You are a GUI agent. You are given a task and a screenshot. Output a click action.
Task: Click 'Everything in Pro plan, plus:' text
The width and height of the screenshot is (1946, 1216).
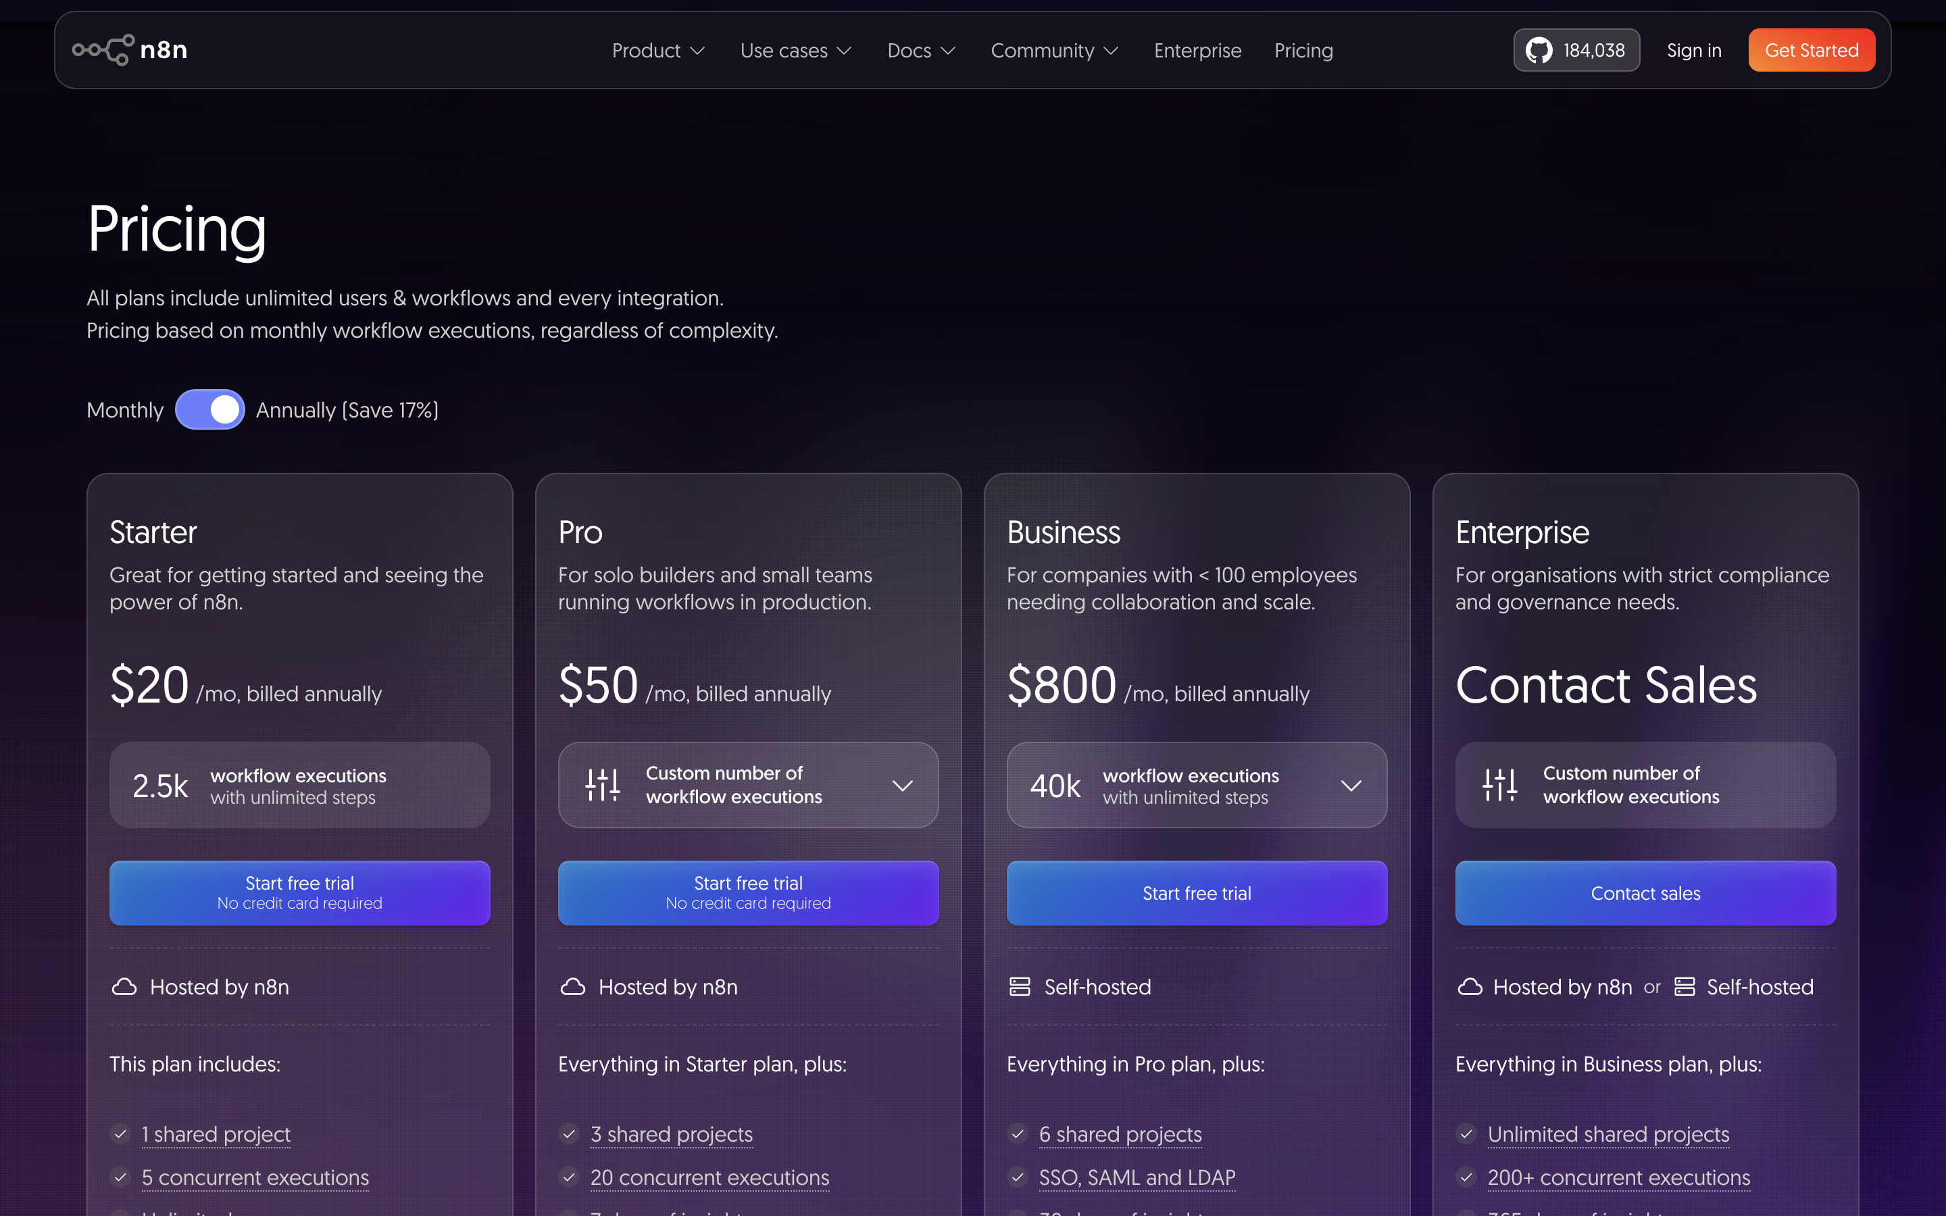1135,1064
